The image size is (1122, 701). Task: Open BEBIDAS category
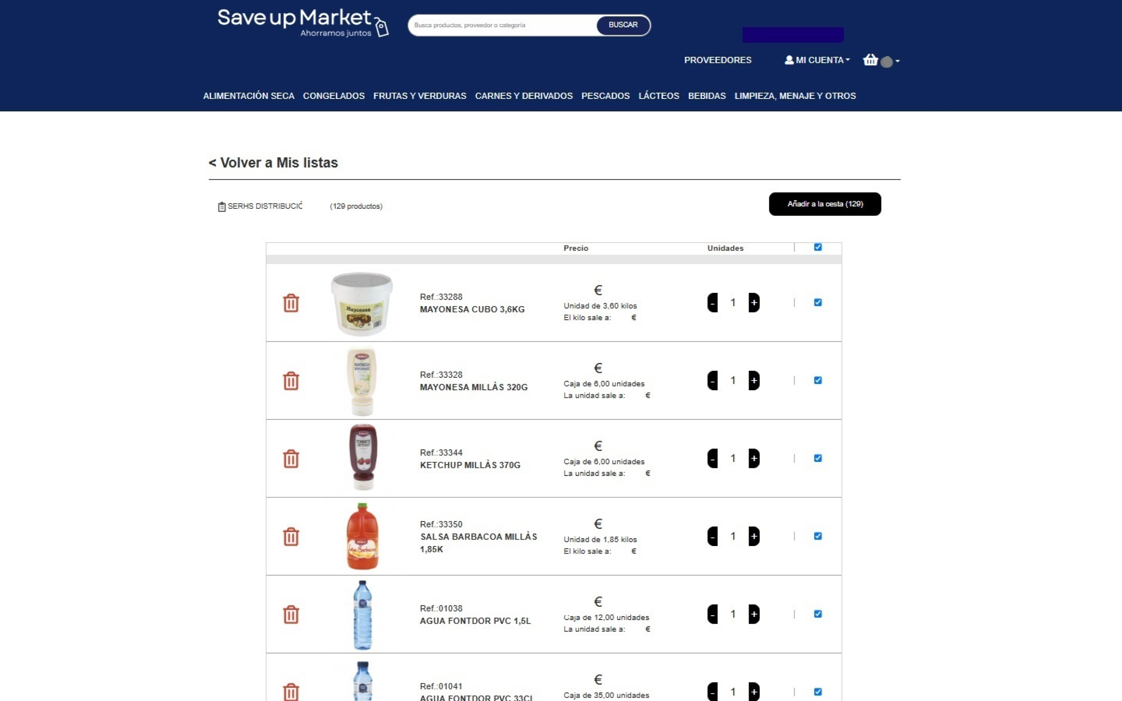click(707, 96)
